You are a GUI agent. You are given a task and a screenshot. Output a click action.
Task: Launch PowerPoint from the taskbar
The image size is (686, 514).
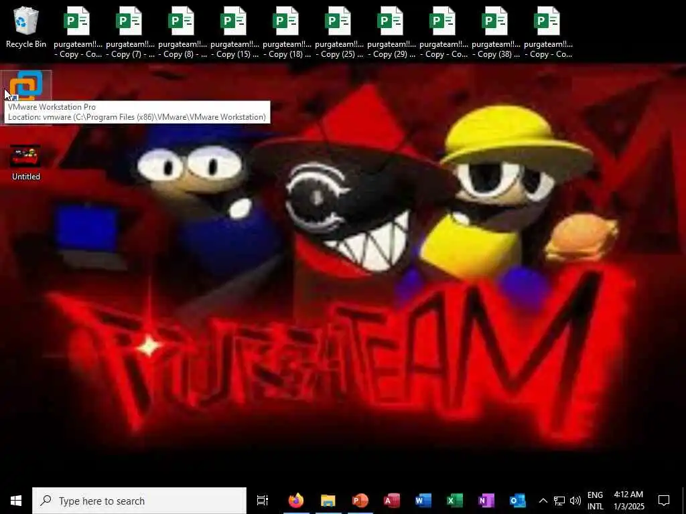(360, 501)
